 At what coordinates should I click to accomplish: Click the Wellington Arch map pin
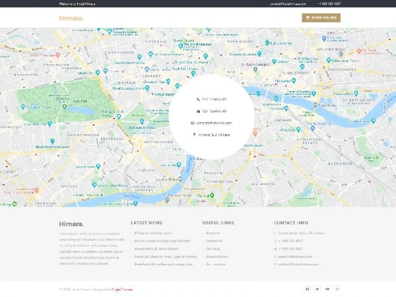pyautogui.click(x=118, y=116)
